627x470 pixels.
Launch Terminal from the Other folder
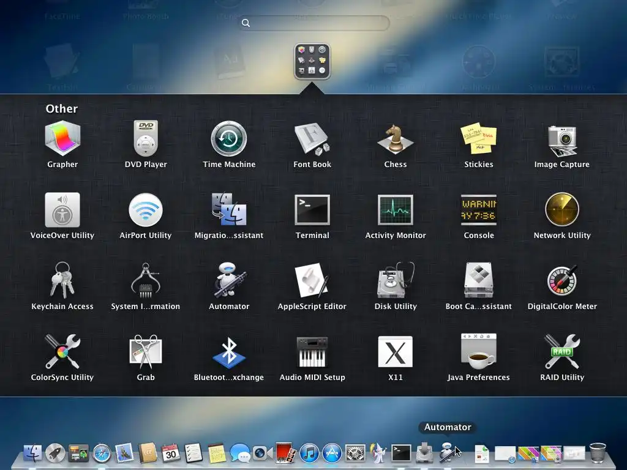click(x=312, y=210)
